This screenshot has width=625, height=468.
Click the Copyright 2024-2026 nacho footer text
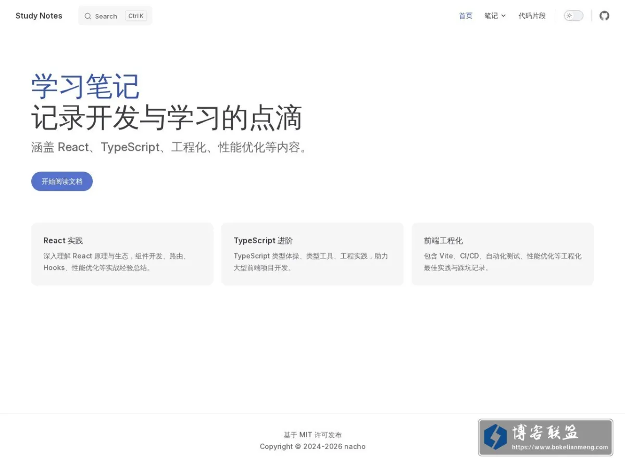click(312, 446)
